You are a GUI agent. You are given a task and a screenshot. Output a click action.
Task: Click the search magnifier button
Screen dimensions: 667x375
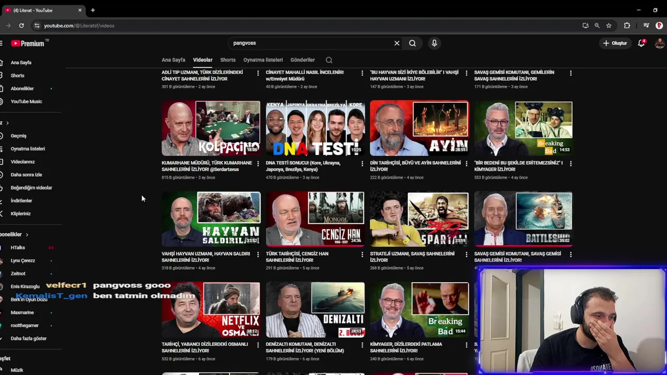[412, 43]
